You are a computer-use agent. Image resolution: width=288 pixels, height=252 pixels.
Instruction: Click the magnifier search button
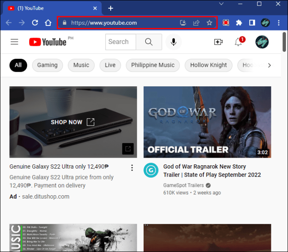(x=149, y=42)
